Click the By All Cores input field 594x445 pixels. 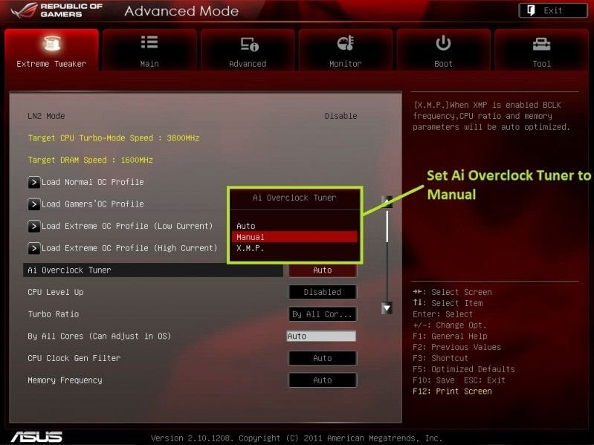tap(321, 336)
